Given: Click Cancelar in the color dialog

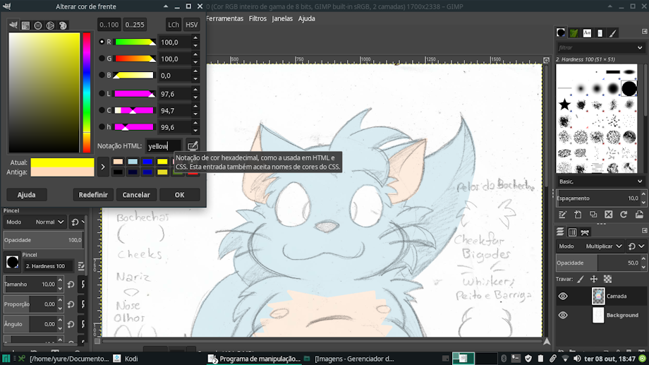Looking at the screenshot, I should pyautogui.click(x=135, y=195).
